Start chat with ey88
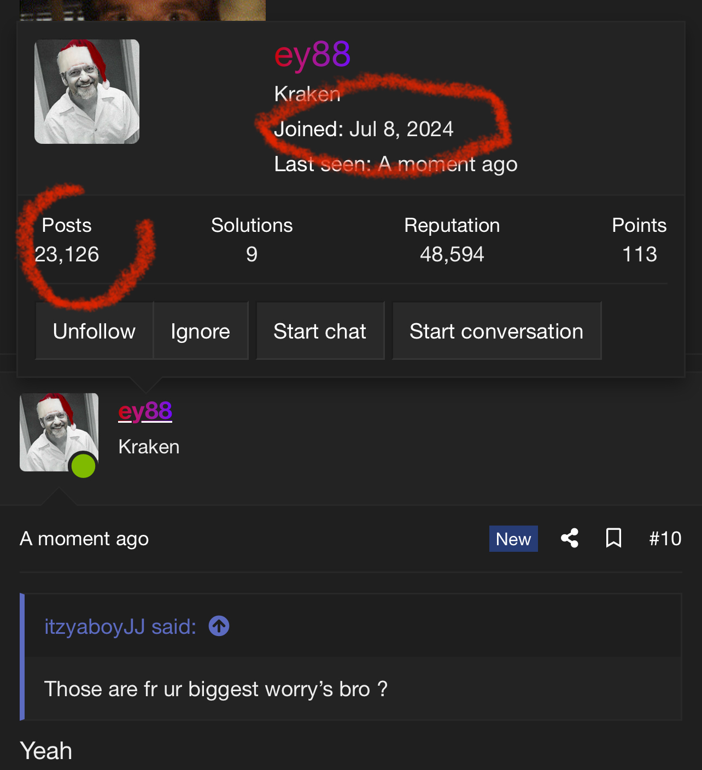This screenshot has height=770, width=702. point(320,331)
